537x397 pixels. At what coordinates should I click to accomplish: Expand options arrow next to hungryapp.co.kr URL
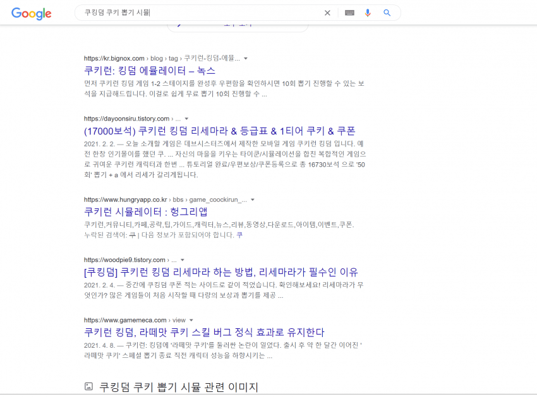(x=253, y=200)
